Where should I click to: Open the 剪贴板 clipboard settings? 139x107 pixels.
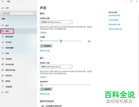(x=19, y=81)
